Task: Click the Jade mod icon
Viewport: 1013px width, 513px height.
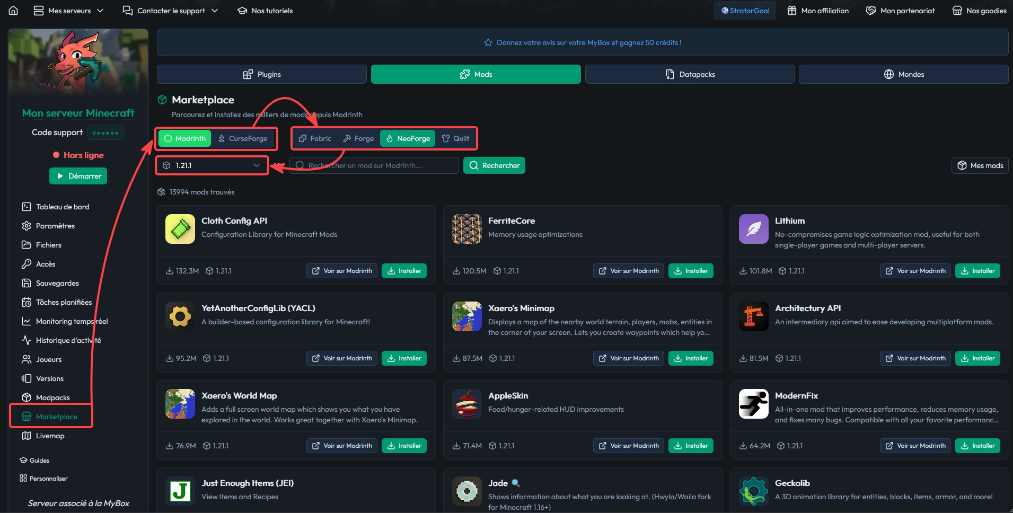Action: point(467,491)
